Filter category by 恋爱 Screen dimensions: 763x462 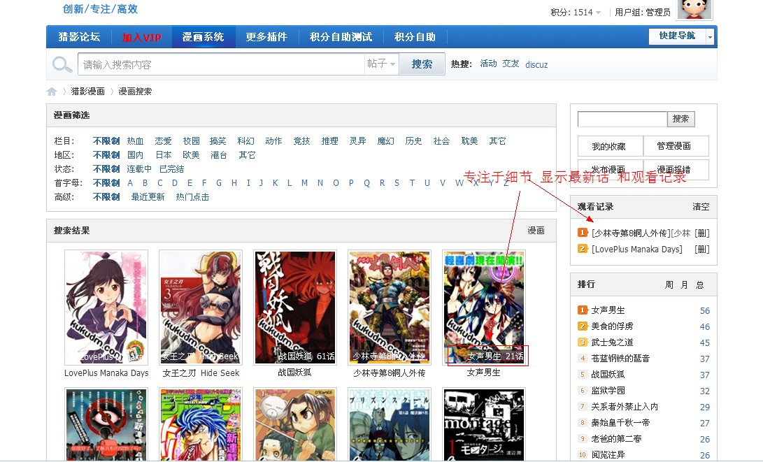(163, 141)
